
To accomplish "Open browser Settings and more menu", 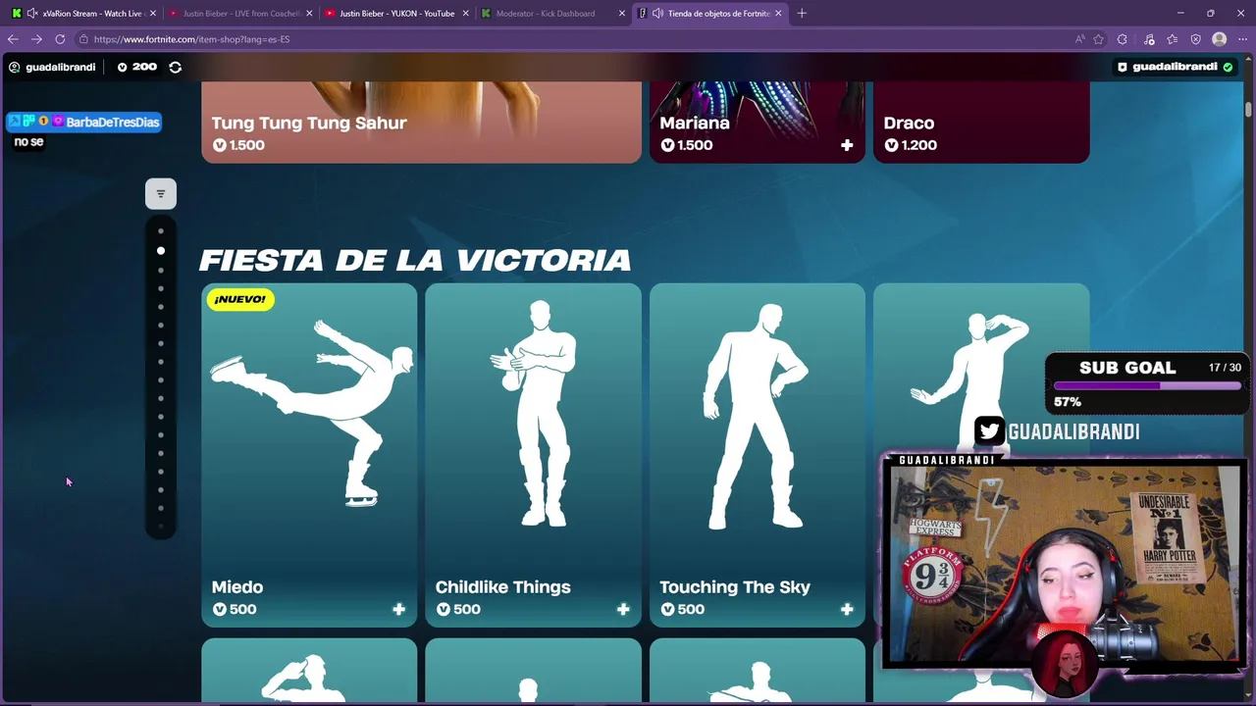I will tap(1243, 39).
